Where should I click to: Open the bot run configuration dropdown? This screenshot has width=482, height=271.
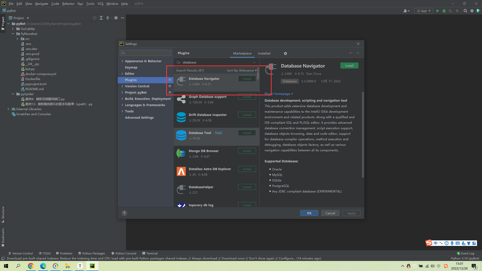pyautogui.click(x=424, y=11)
